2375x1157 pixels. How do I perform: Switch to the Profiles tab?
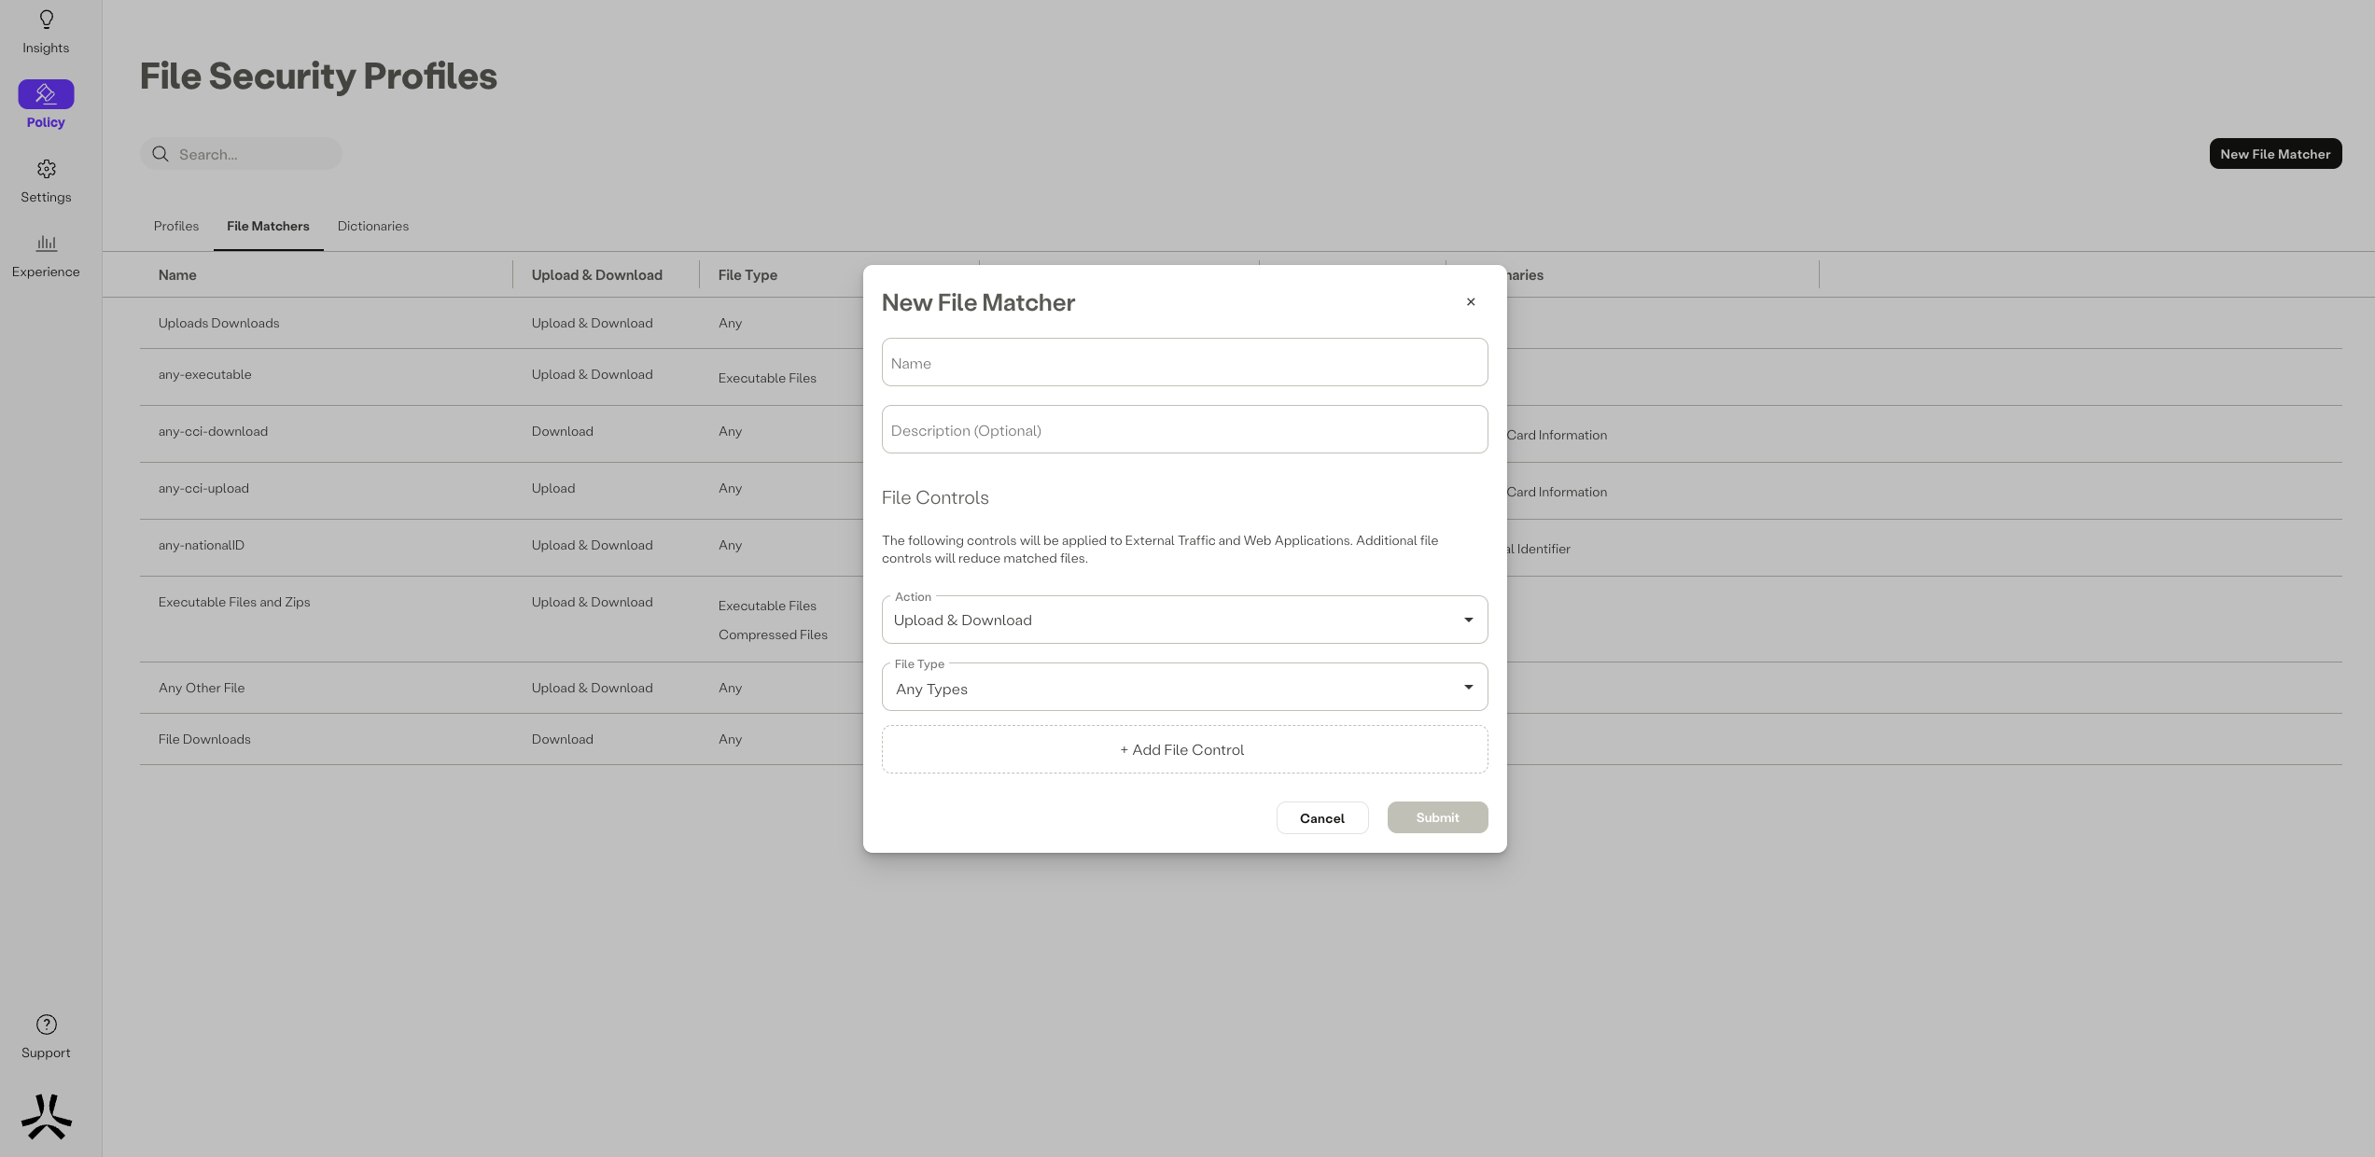(x=176, y=226)
